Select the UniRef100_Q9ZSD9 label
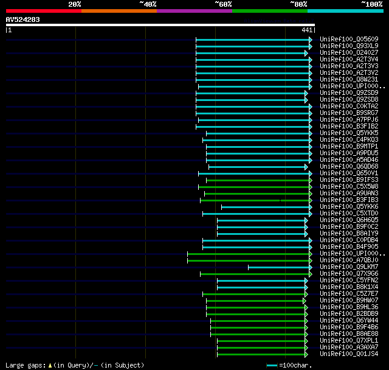Screen dimensions: 389x370 pos(349,93)
